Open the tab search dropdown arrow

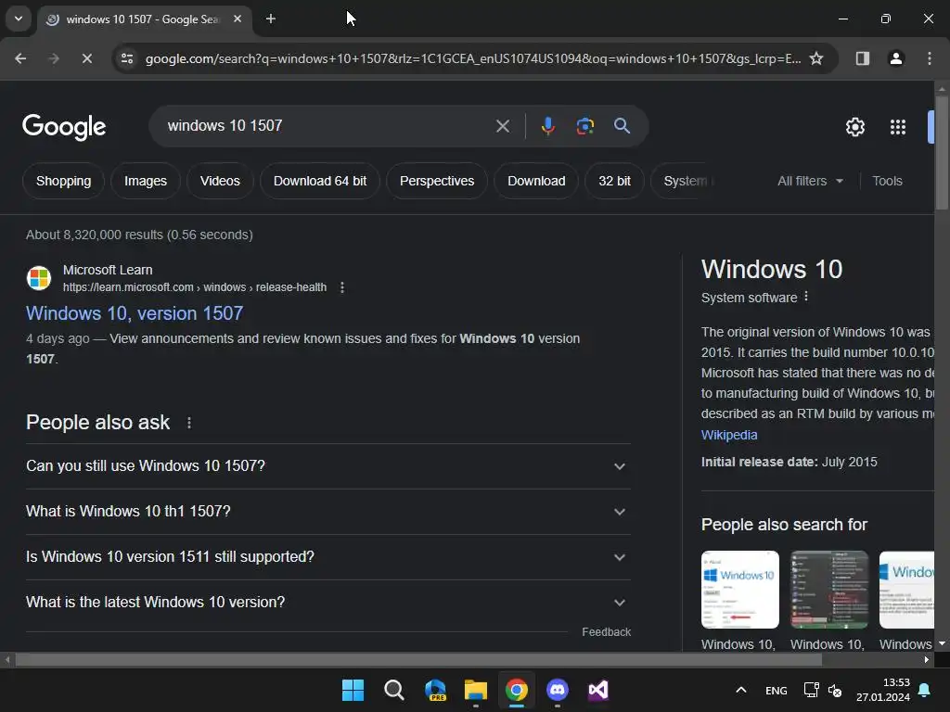click(x=19, y=19)
